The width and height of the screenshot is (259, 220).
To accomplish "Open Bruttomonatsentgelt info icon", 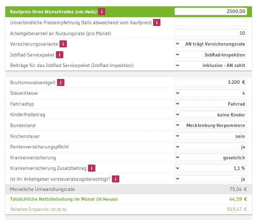I will [61, 82].
